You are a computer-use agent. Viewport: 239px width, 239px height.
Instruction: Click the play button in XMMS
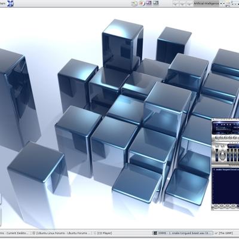221,137
